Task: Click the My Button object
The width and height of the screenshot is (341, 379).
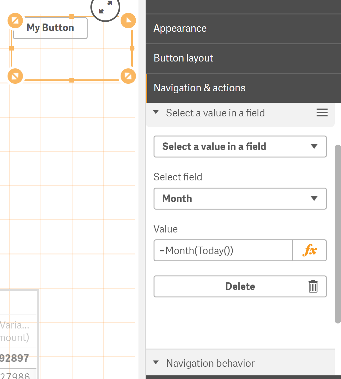Action: coord(50,28)
